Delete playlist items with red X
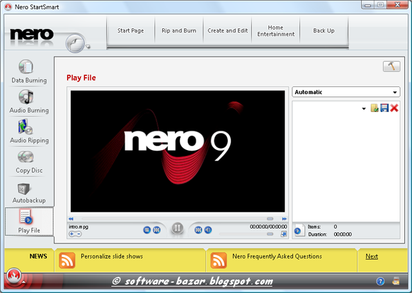This screenshot has height=293, width=412. click(x=394, y=108)
